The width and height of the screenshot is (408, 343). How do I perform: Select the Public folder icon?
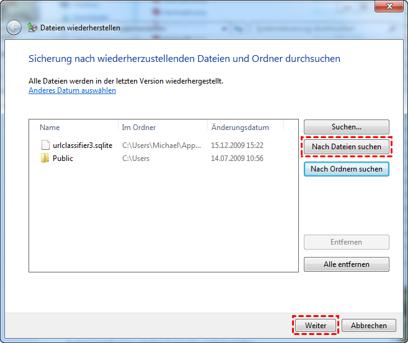[45, 158]
